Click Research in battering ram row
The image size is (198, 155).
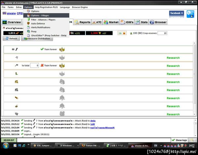pyautogui.click(x=173, y=98)
